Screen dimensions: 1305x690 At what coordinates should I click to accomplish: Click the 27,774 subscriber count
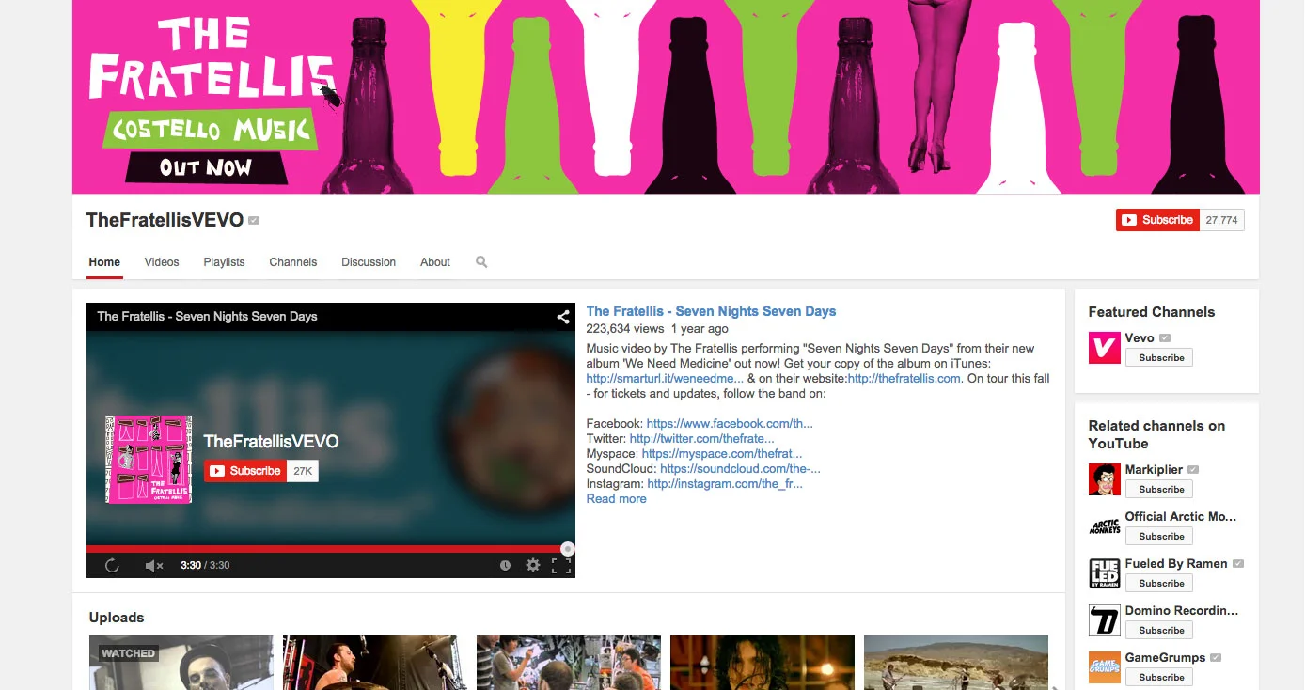(1222, 220)
